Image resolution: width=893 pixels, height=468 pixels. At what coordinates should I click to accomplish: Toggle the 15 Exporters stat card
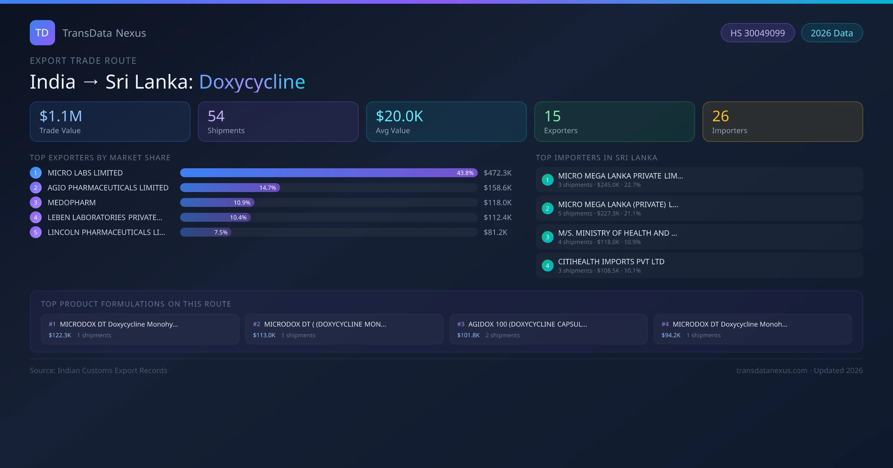click(x=614, y=121)
